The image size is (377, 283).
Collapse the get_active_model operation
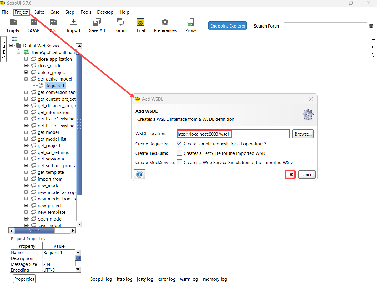tap(25, 79)
